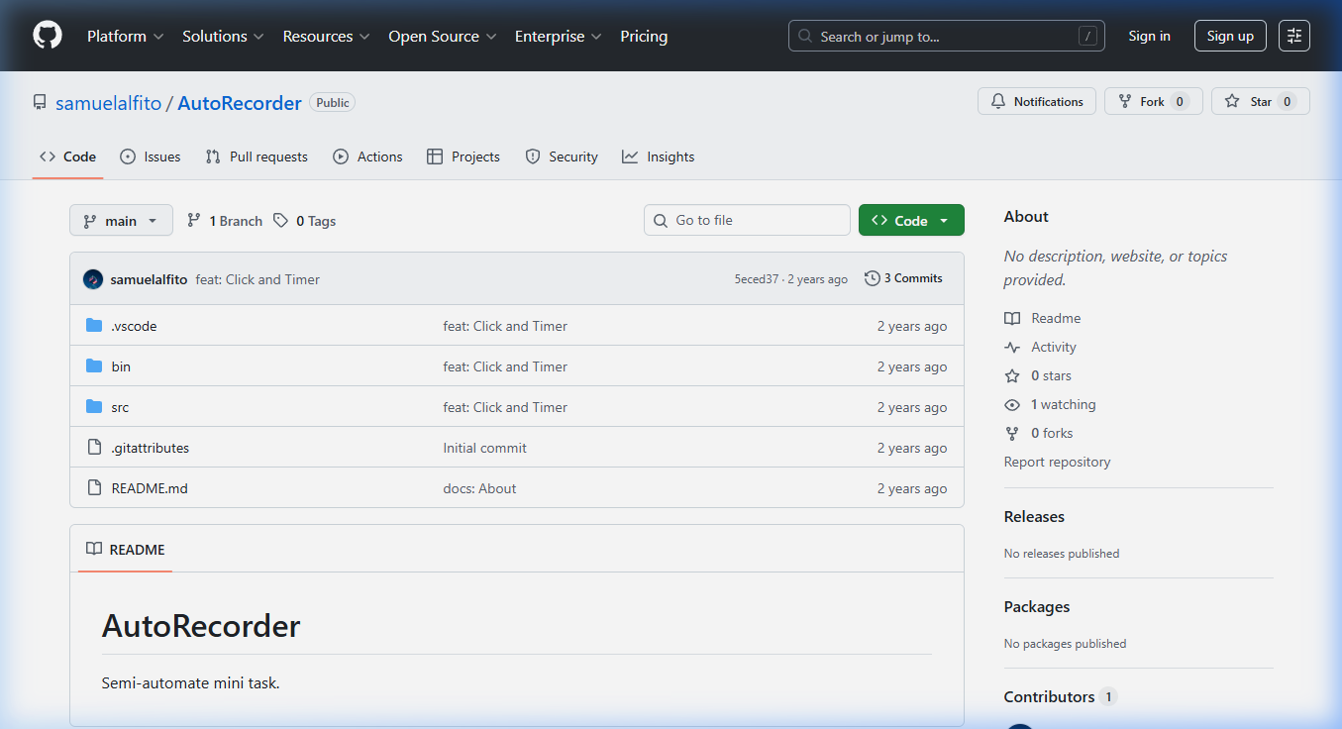The height and width of the screenshot is (729, 1342).
Task: Open the Readme link in About
Action: point(1043,318)
